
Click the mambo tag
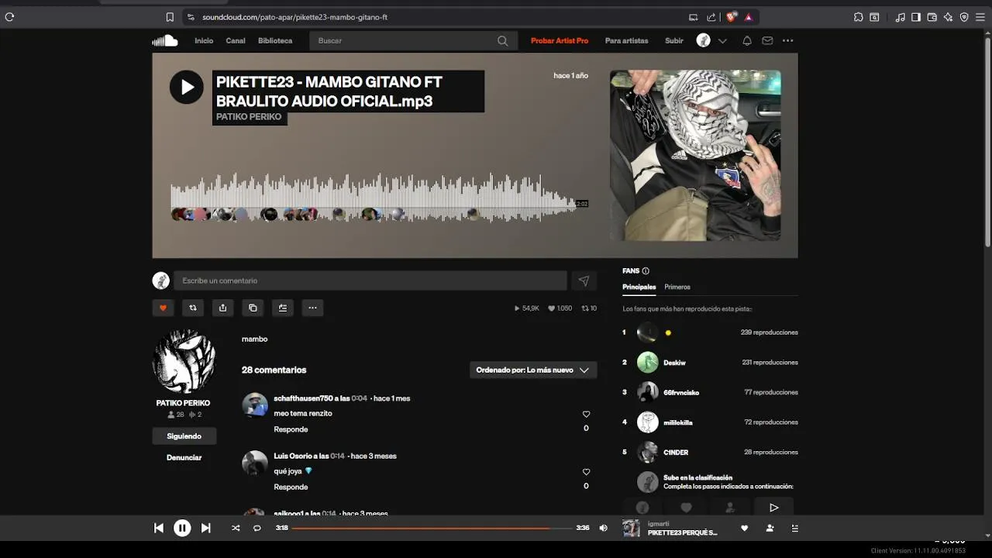(x=254, y=339)
